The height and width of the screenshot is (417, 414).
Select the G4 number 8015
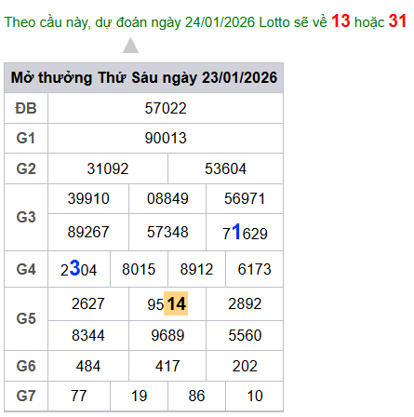[x=139, y=269]
